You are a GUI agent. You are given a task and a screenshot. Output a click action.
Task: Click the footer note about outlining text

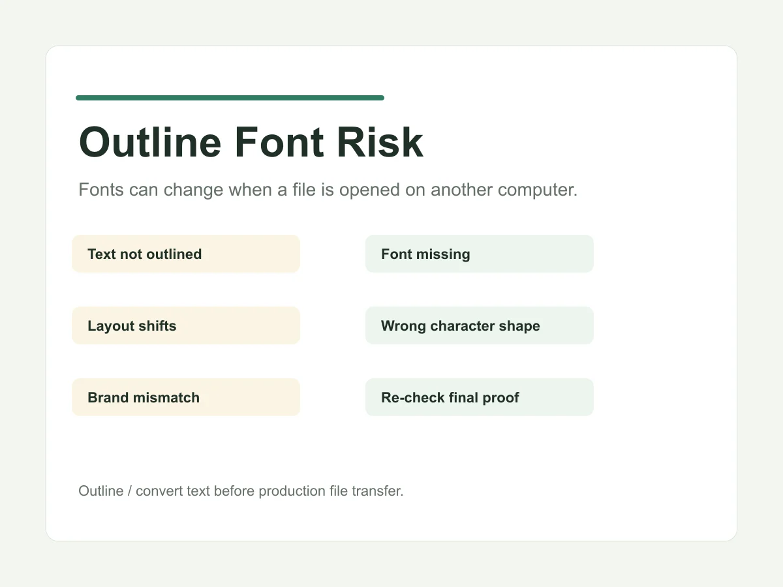[241, 491]
